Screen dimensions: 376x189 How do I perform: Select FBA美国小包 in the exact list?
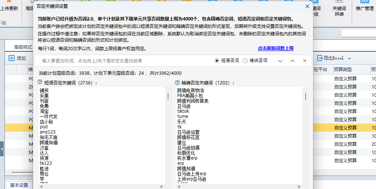click(190, 96)
